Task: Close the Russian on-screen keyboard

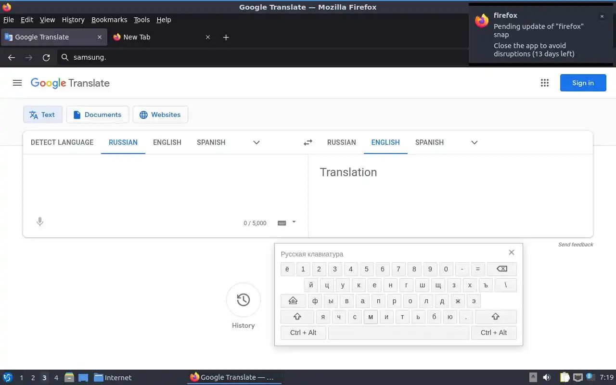Action: 512,252
